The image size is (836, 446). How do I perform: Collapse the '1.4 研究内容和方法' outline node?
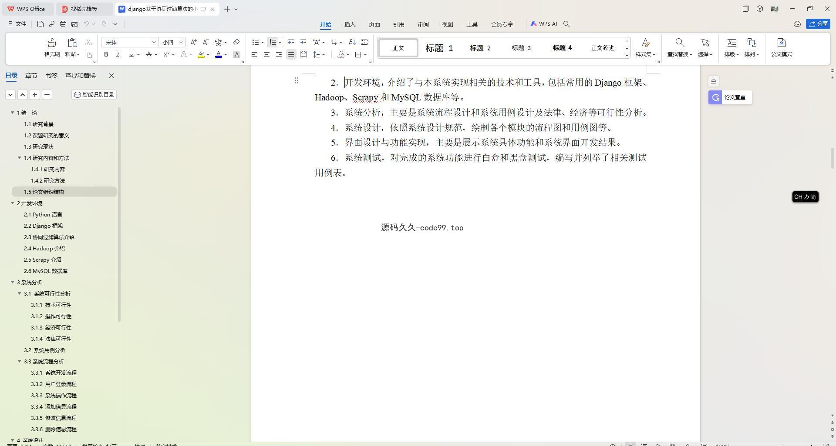19,158
